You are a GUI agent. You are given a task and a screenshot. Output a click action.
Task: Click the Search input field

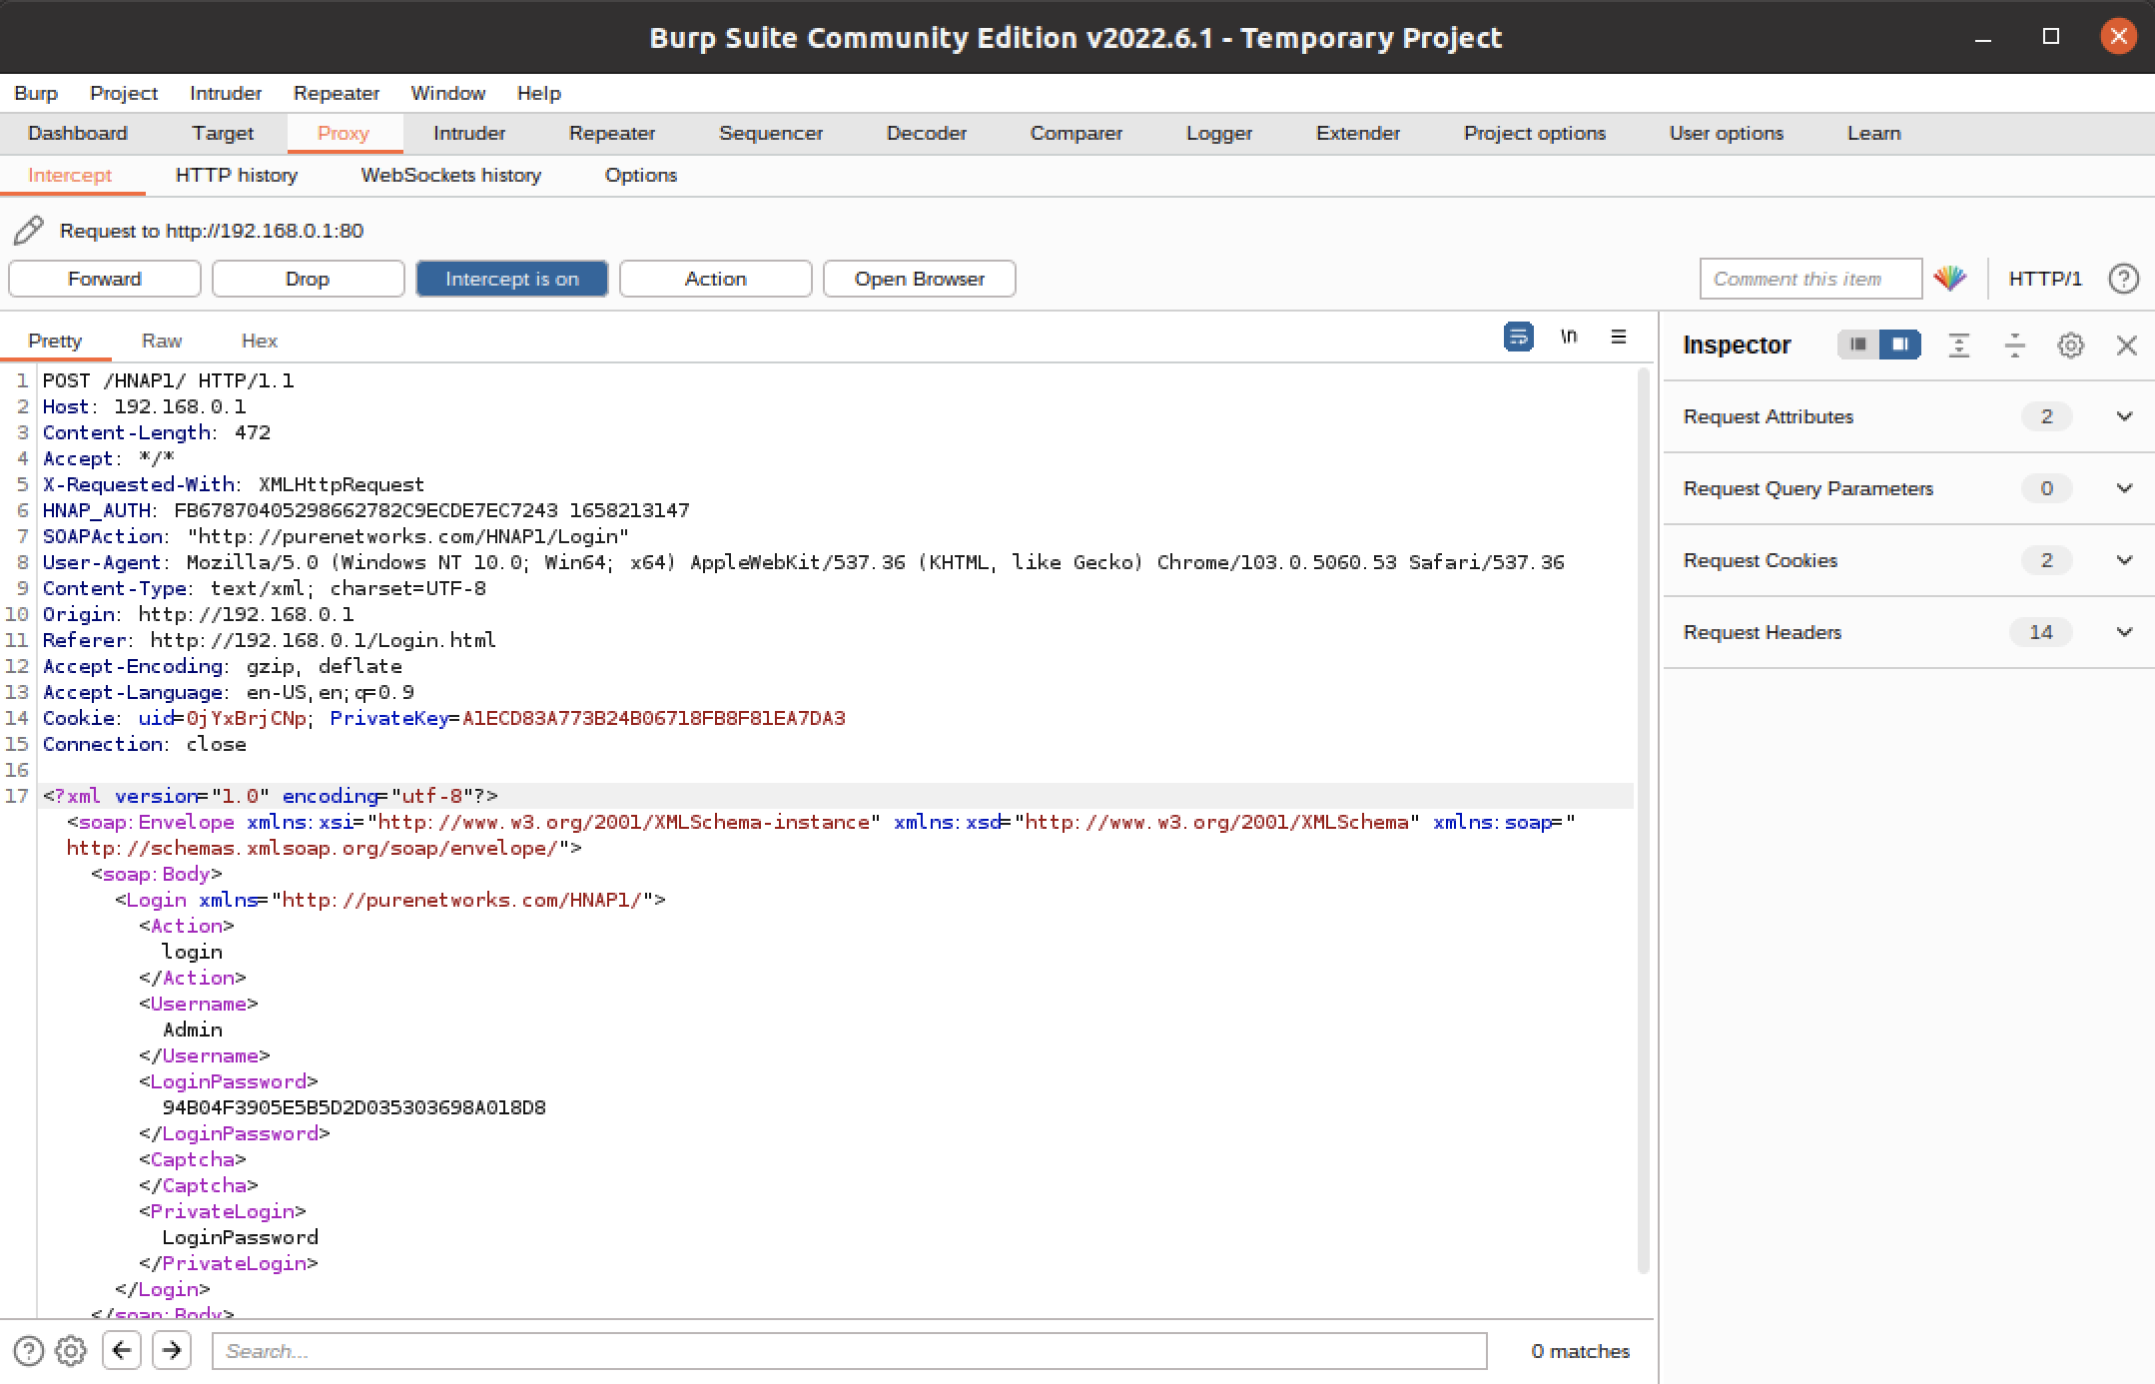click(x=849, y=1351)
